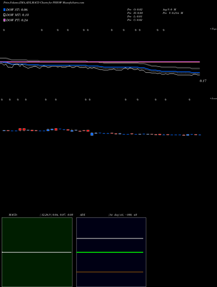Image resolution: width=217 pixels, height=287 pixels.
Task: Click the 'Pre H: 0.03' high value
Action: point(135,13)
